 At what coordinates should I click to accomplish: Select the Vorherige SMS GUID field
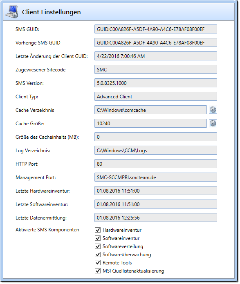pyautogui.click(x=156, y=42)
